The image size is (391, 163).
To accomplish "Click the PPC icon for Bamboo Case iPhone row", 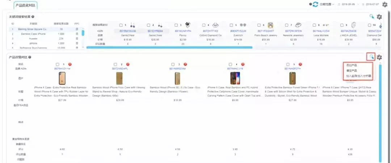I will 77,34.
